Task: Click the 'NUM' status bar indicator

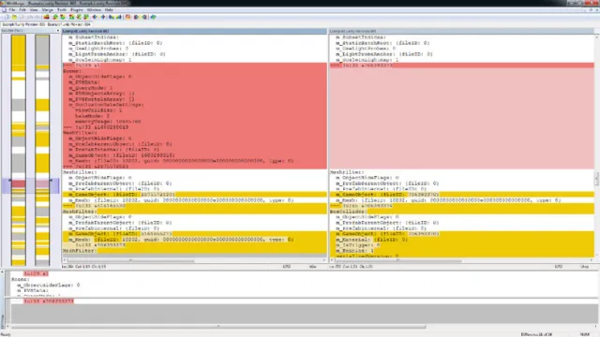Action: 585,334
